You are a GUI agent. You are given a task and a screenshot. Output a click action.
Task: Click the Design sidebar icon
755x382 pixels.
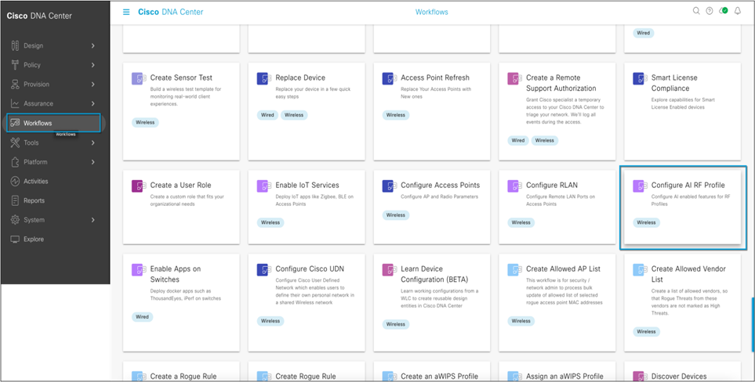pyautogui.click(x=15, y=45)
